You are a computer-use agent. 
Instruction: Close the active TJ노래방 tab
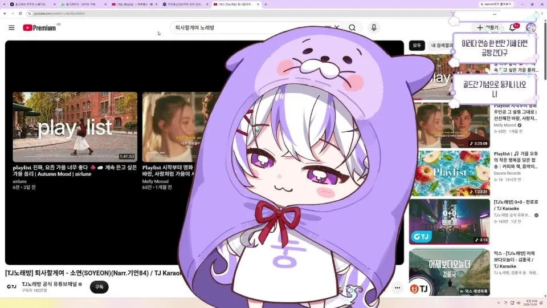point(258,4)
